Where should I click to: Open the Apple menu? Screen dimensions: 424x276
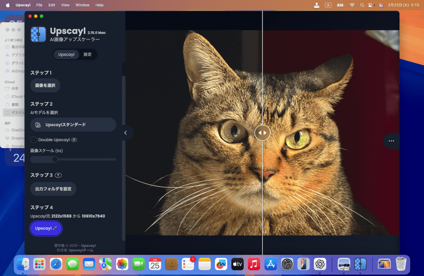pos(7,5)
